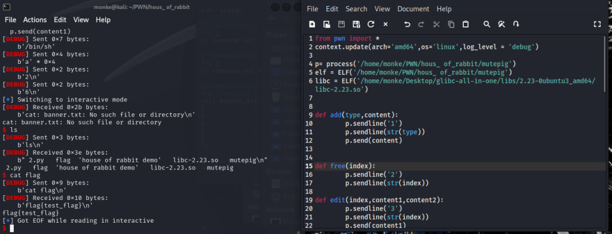Viewport: 612px width, 234px height.
Task: Open Find with the magnifier toolbar icon
Action: 486,24
